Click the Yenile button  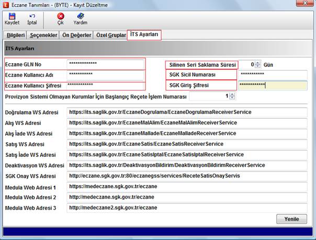click(x=291, y=219)
